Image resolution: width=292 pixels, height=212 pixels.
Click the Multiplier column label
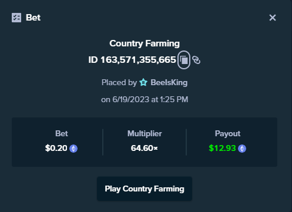pos(145,133)
